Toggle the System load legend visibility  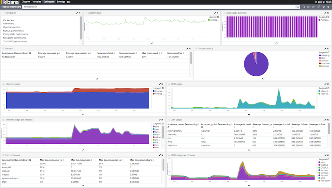coord(218,17)
